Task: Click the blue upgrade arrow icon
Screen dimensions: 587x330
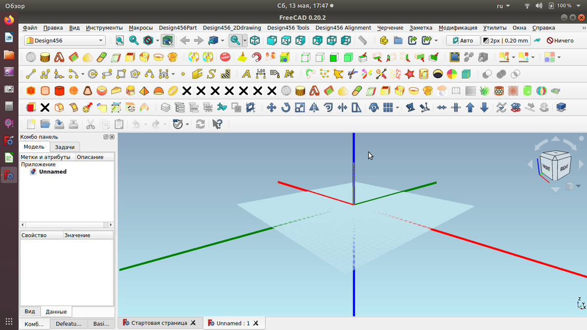Action: pyautogui.click(x=470, y=107)
